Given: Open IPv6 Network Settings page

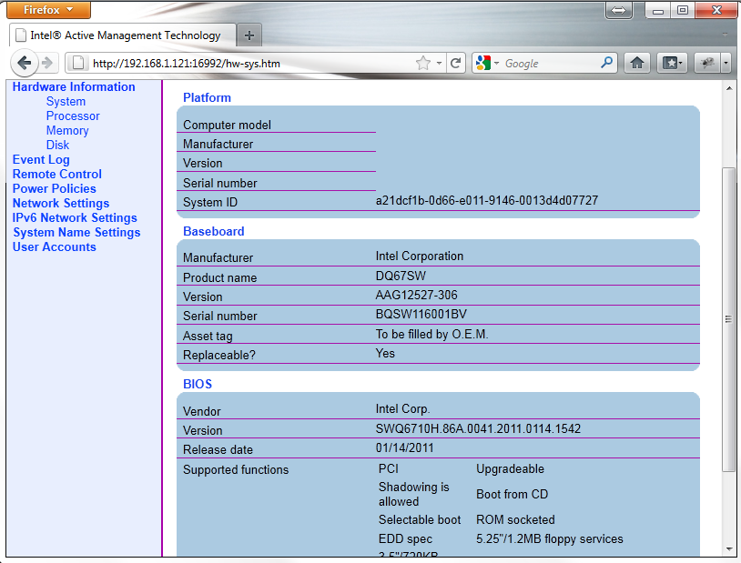Looking at the screenshot, I should 75,217.
